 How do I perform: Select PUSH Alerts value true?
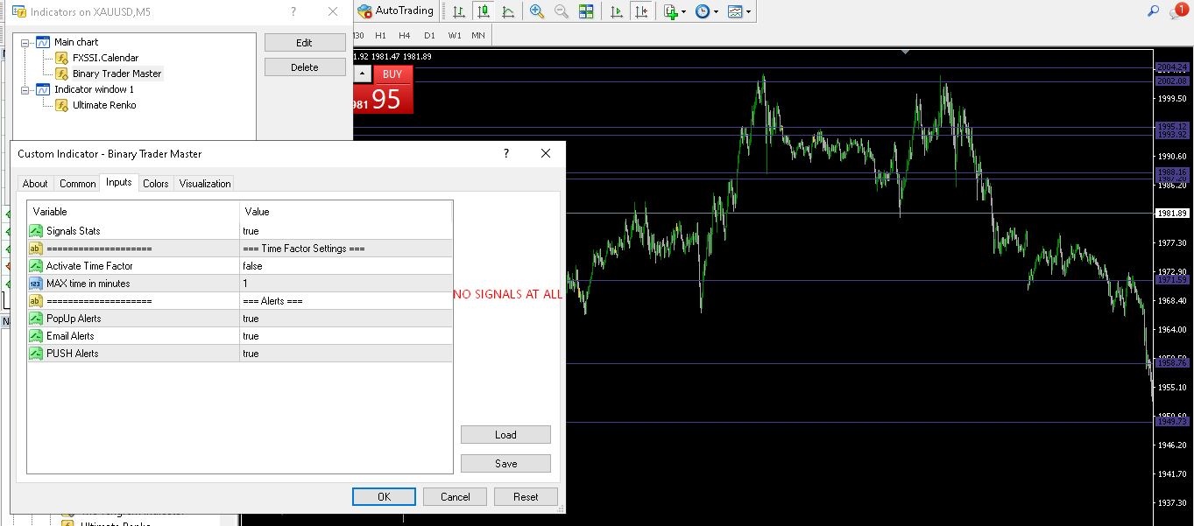346,354
